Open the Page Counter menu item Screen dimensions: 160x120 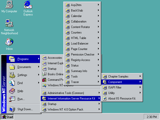point(82,49)
